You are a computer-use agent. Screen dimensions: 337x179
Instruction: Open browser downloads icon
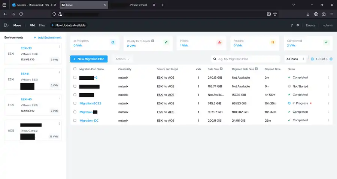[x=308, y=14]
